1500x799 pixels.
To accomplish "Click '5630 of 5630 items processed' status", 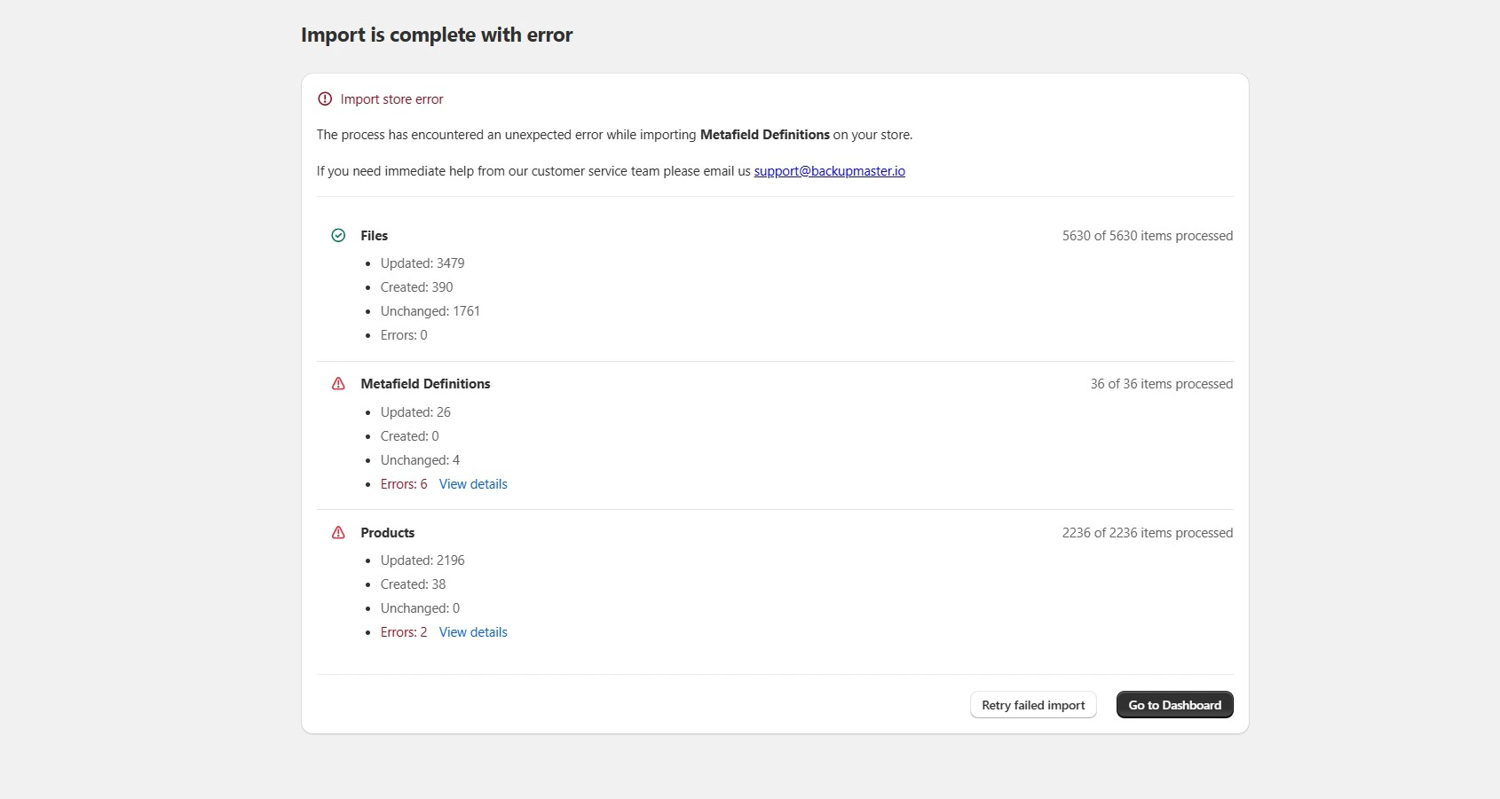I will click(x=1147, y=236).
